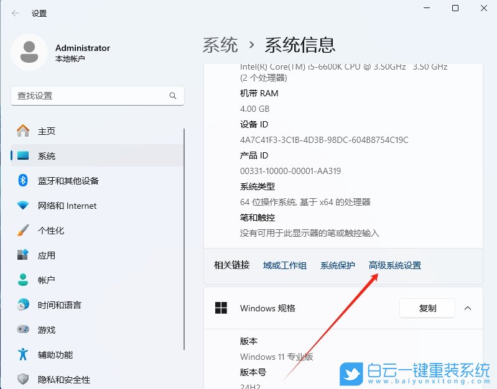Focus the 查找设置 search box
The image size is (497, 389).
click(97, 96)
